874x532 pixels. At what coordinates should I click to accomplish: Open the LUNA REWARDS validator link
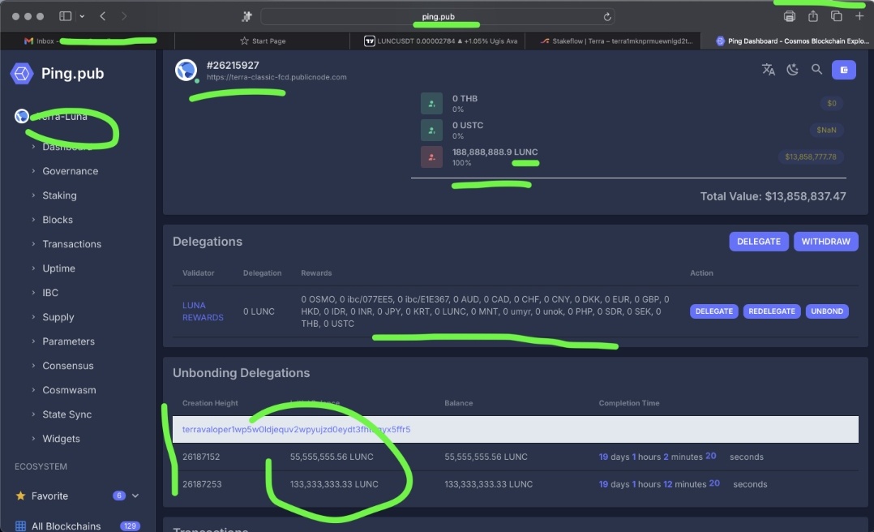point(203,311)
